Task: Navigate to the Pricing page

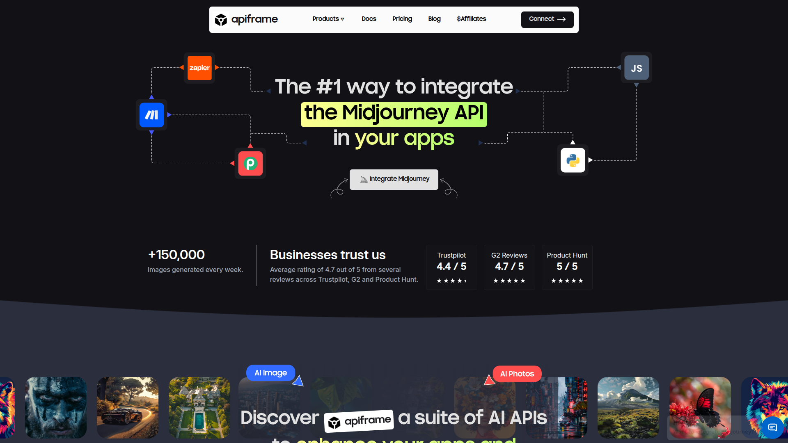Action: (402, 19)
